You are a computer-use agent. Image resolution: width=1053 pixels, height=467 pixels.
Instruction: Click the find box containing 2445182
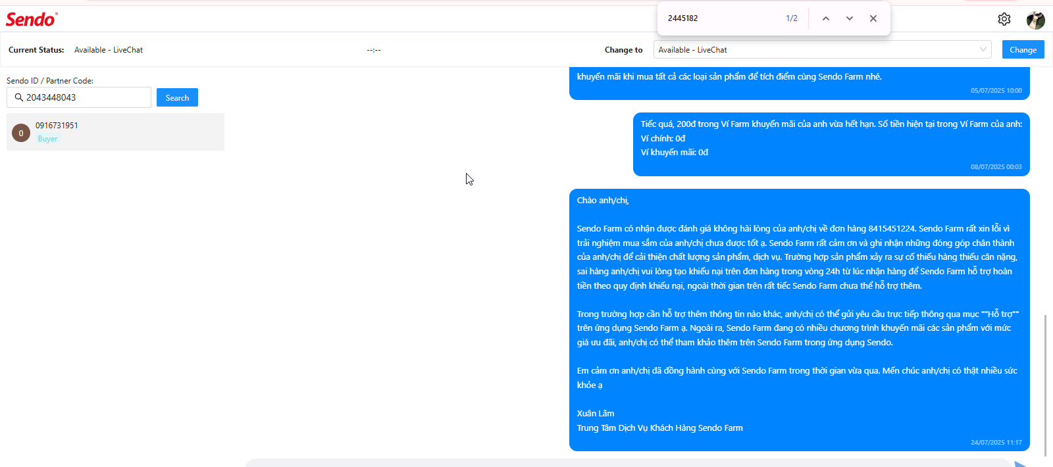click(x=721, y=18)
